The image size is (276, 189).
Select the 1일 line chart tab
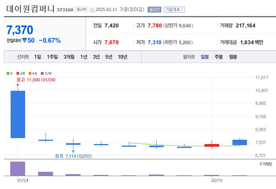tap(37, 57)
